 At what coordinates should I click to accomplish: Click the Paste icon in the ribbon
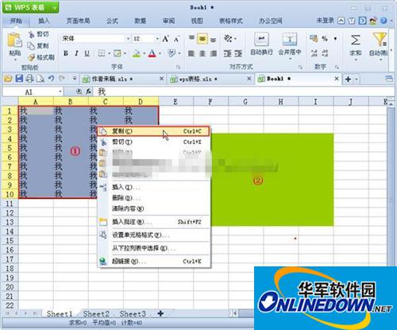point(14,41)
